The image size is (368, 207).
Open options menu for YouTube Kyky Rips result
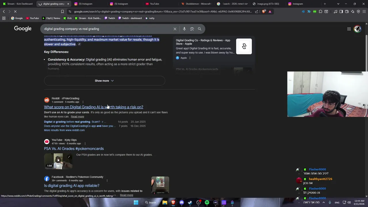pyautogui.click(x=85, y=143)
